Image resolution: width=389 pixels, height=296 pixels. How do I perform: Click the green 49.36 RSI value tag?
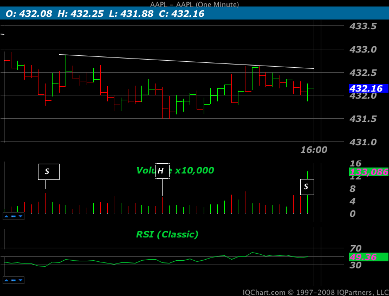pyautogui.click(x=368, y=257)
